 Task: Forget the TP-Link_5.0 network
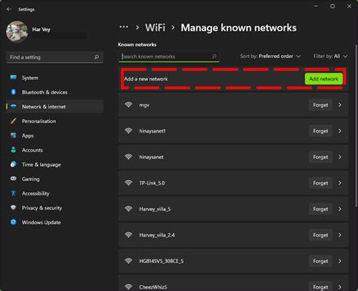pos(320,183)
